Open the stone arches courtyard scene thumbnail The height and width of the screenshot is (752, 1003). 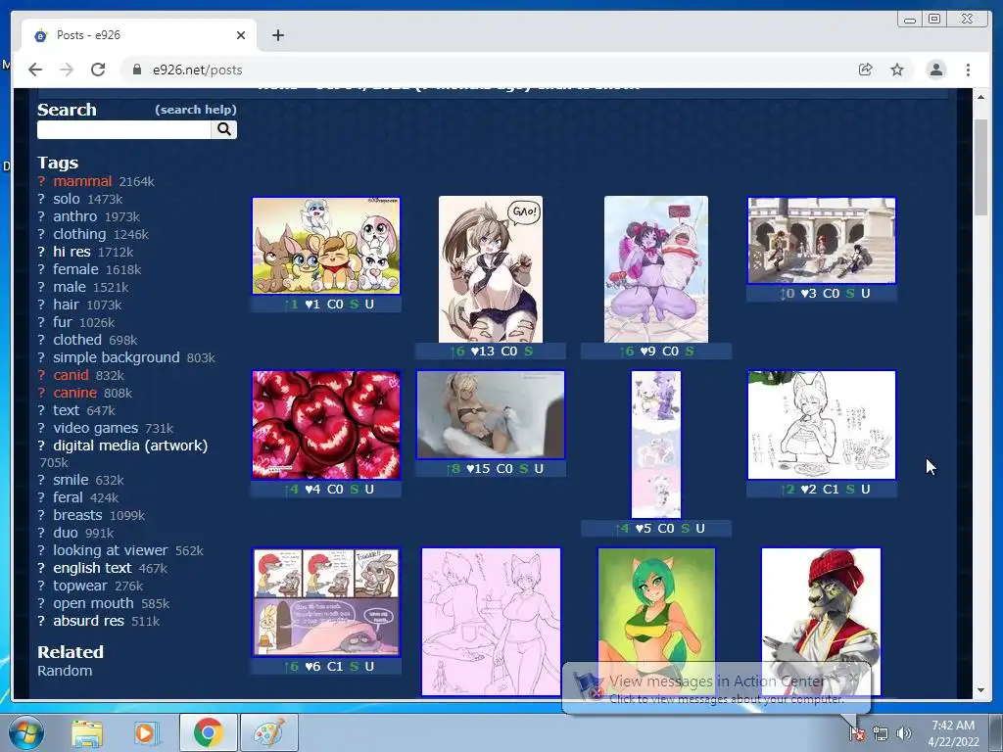click(x=822, y=241)
